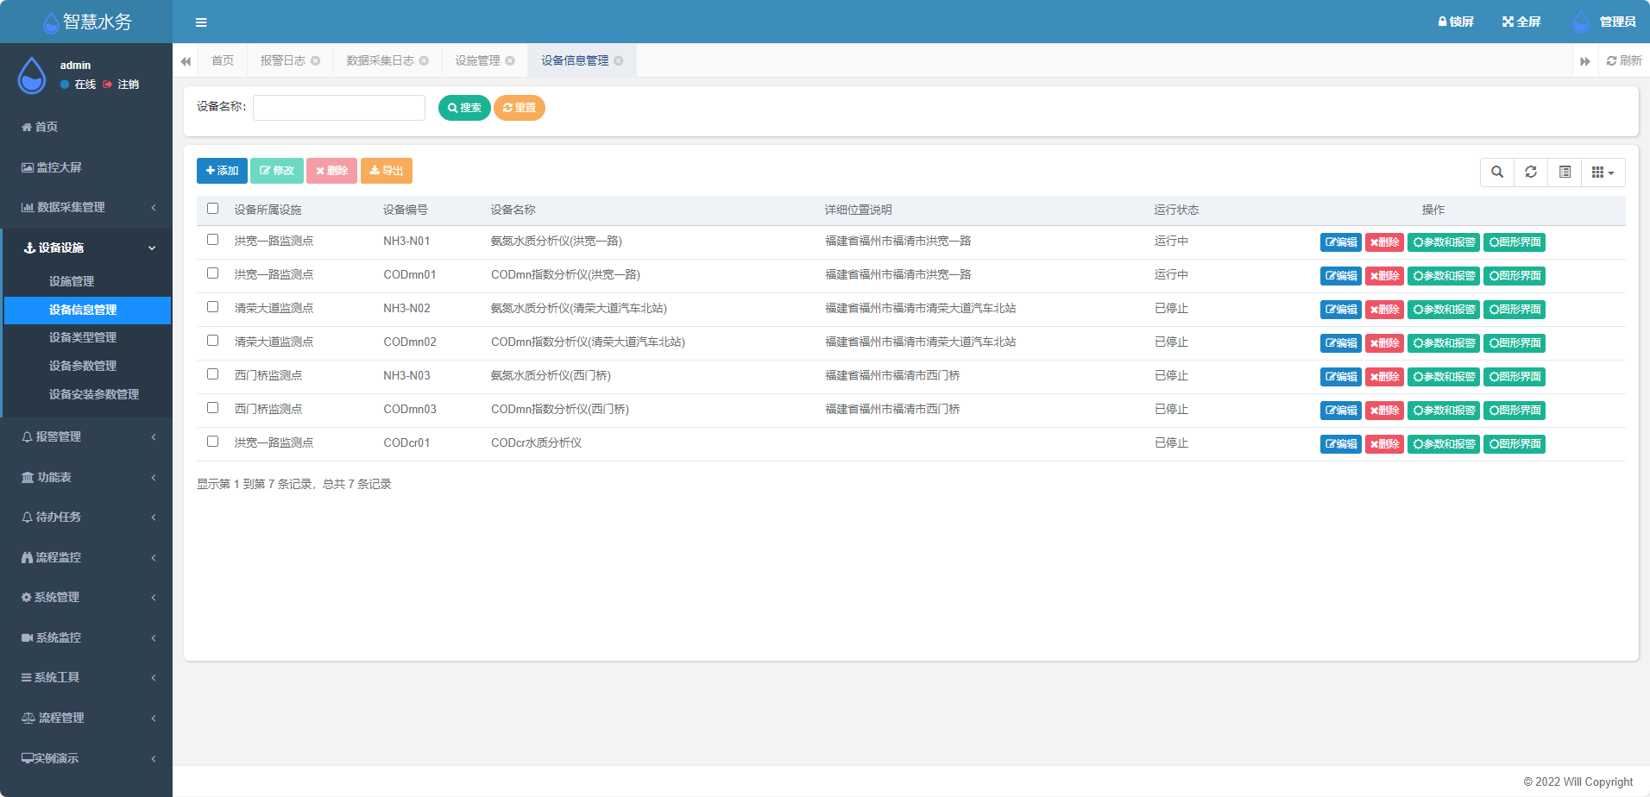Expand the 待办任务 menu
The width and height of the screenshot is (1650, 797).
[86, 517]
